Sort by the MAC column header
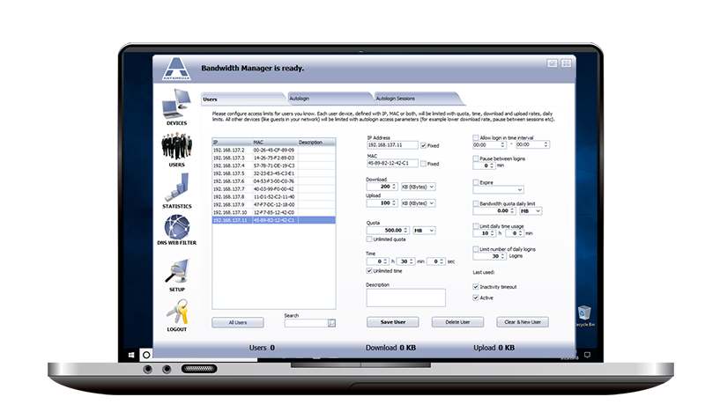 tap(275, 143)
